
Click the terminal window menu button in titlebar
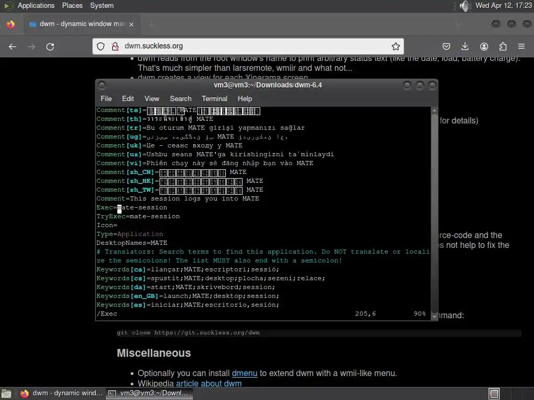(x=102, y=85)
